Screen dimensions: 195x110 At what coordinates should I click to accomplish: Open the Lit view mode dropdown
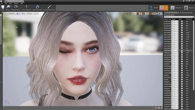pos(18,13)
